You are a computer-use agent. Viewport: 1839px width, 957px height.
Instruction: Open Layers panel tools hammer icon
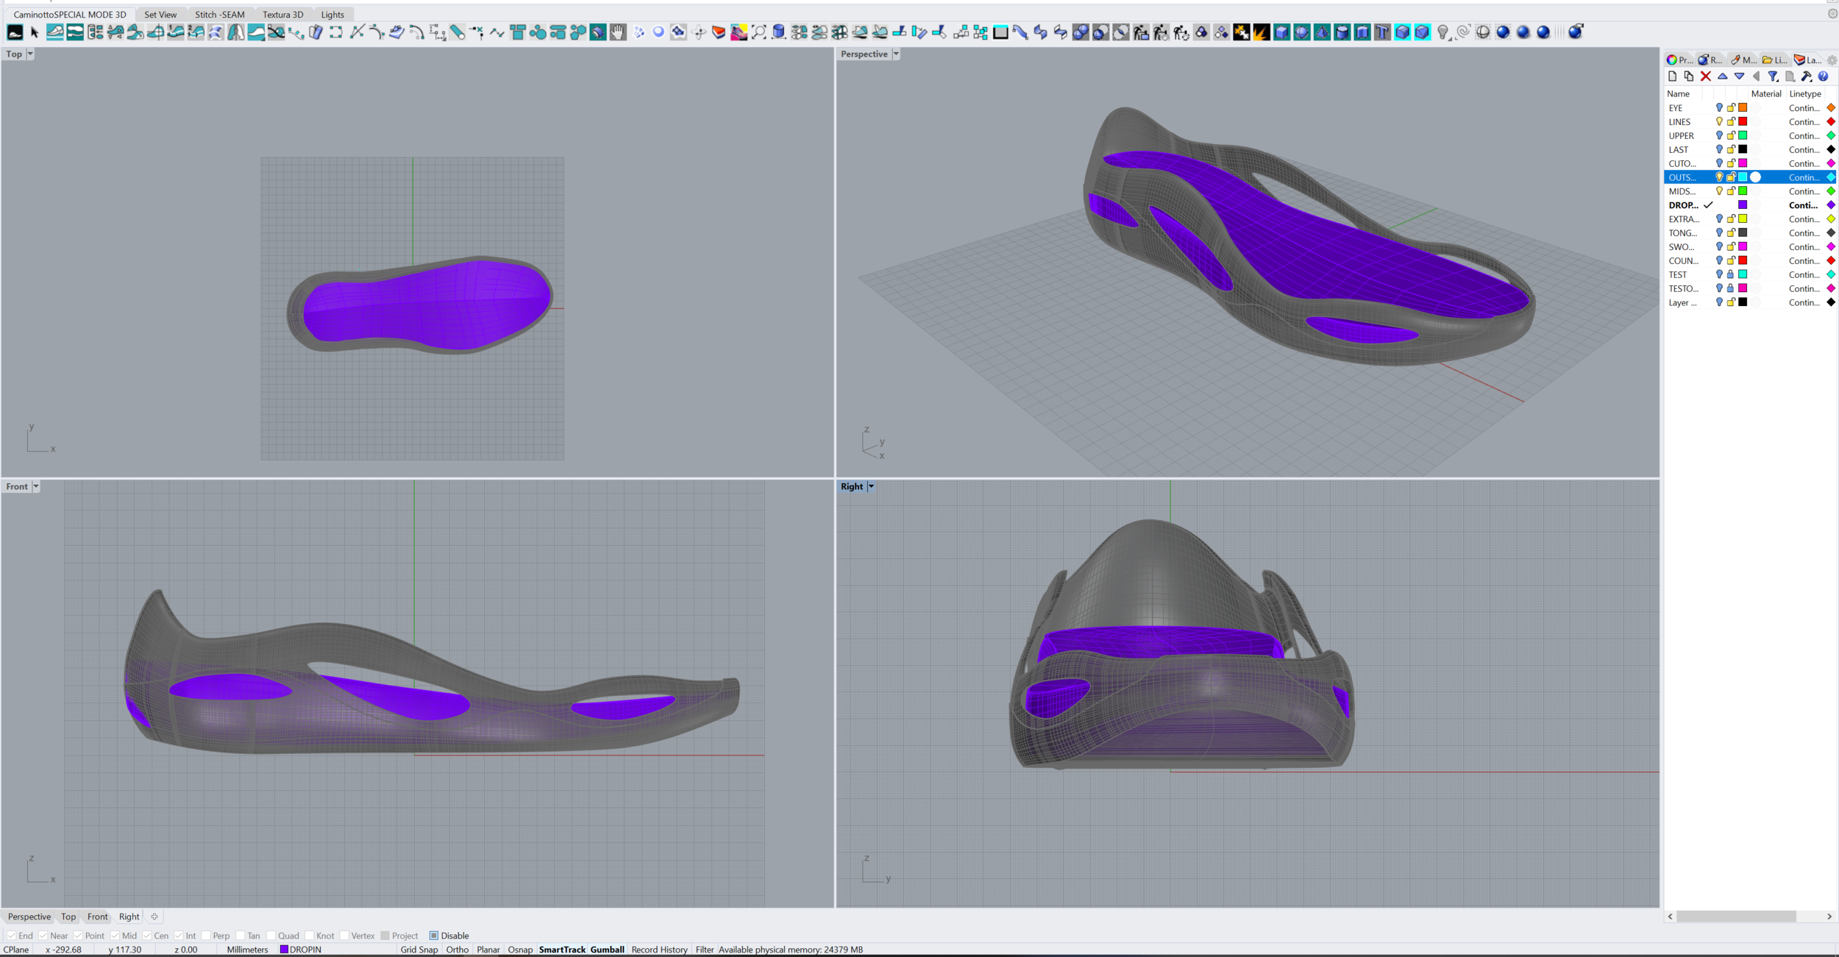click(1807, 77)
